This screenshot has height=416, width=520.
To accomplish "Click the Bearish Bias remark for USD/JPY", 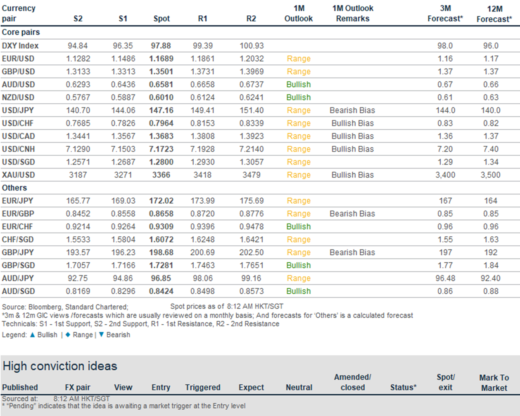I will (x=352, y=110).
